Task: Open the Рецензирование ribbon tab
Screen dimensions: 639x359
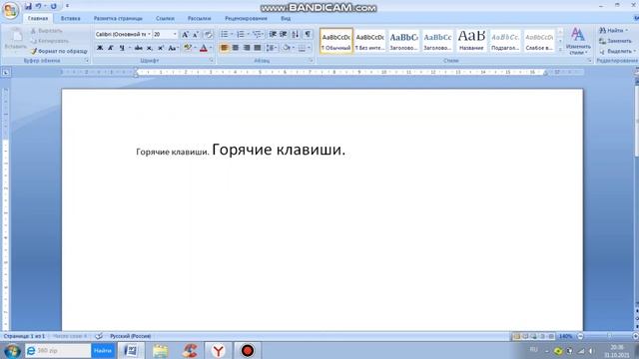Action: [247, 19]
